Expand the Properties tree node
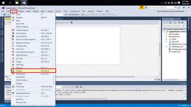The height and width of the screenshot is (107, 191). click(x=166, y=34)
